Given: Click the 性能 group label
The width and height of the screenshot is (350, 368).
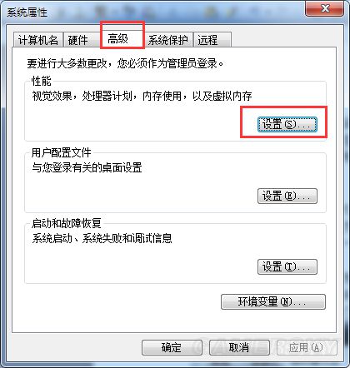Looking at the screenshot, I should coord(41,81).
